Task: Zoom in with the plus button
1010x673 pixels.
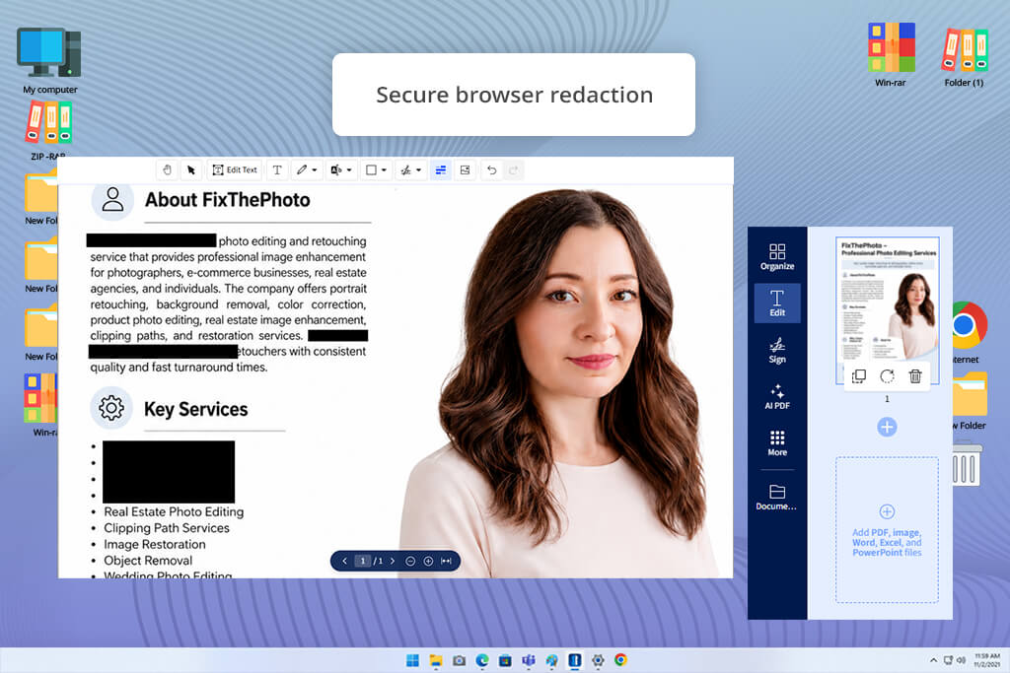Action: (x=428, y=561)
